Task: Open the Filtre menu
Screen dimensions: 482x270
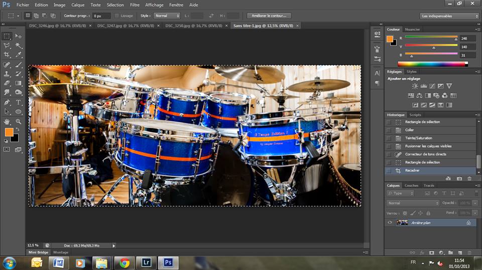Action: coord(135,5)
